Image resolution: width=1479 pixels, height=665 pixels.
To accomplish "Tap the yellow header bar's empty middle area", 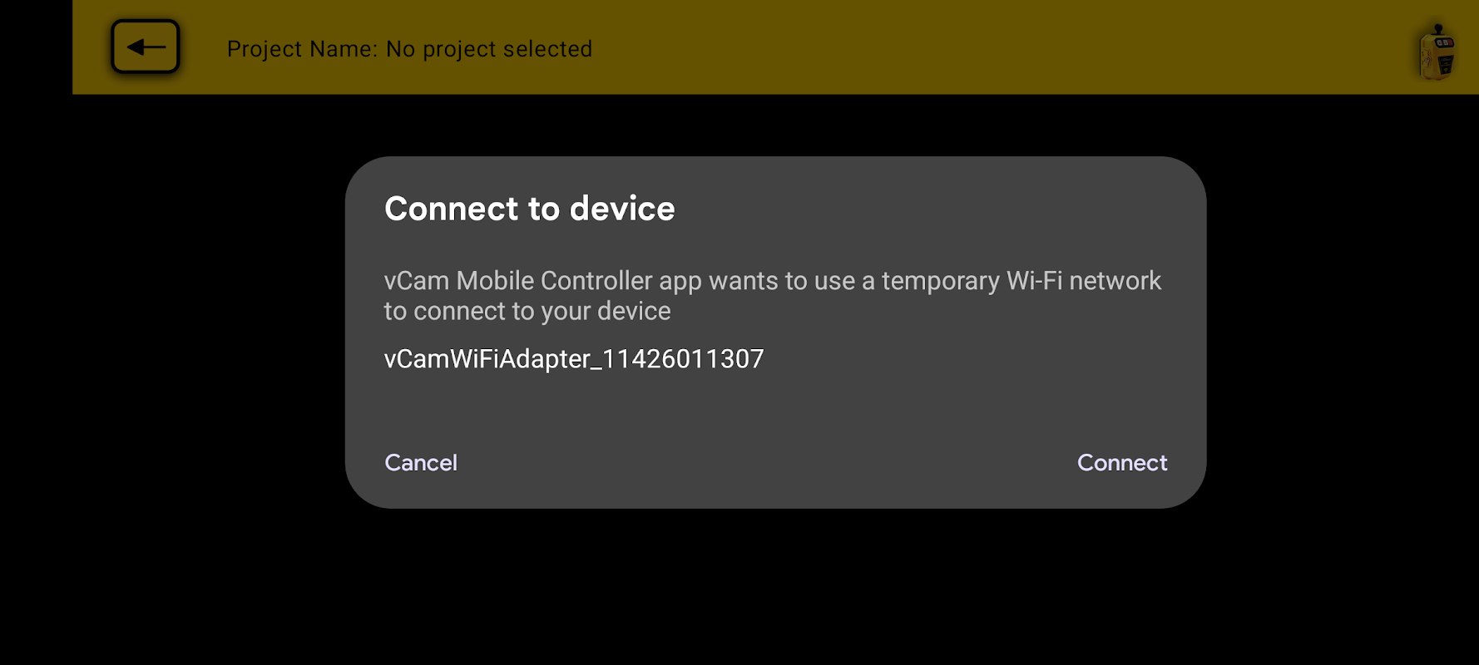I will click(998, 47).
